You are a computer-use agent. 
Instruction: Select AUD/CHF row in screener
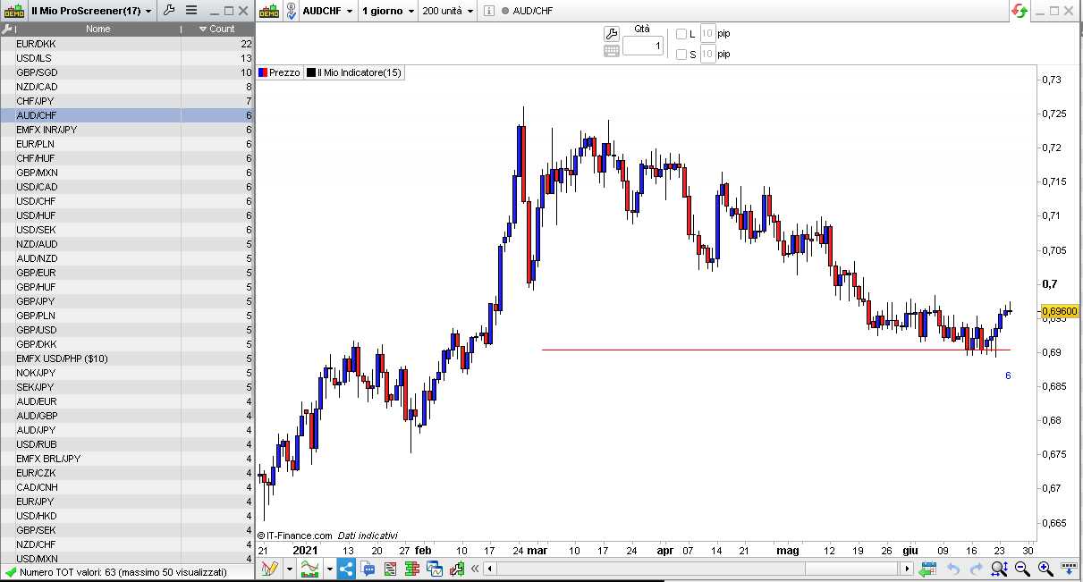pos(127,115)
